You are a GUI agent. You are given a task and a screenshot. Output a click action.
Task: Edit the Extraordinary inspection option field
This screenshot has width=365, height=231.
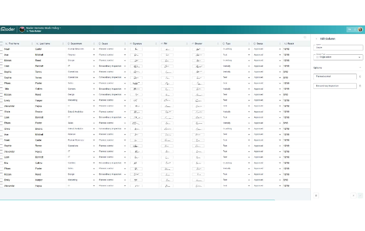335,86
